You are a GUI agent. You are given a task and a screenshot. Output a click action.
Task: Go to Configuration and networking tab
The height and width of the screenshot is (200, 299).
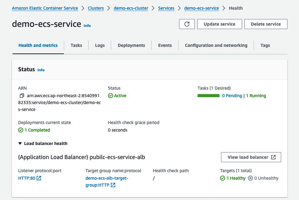(x=216, y=45)
